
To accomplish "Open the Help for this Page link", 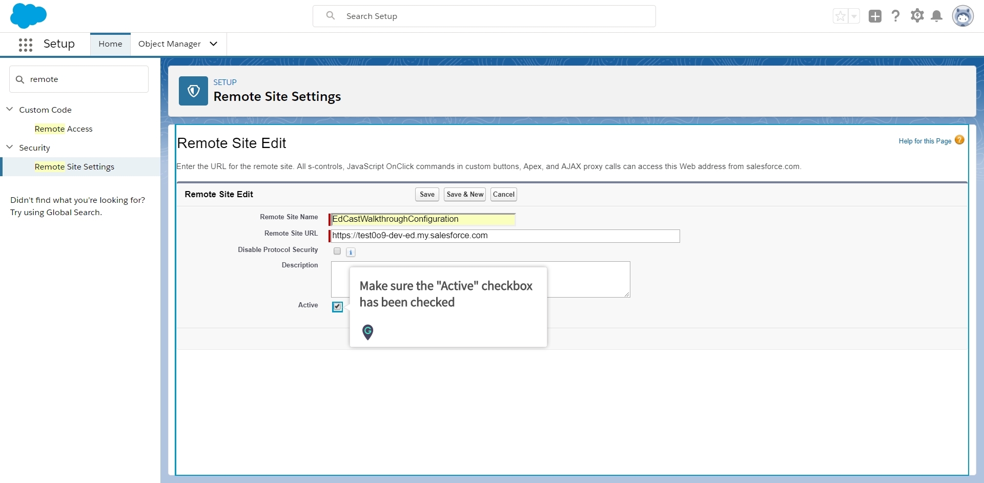I will (925, 141).
